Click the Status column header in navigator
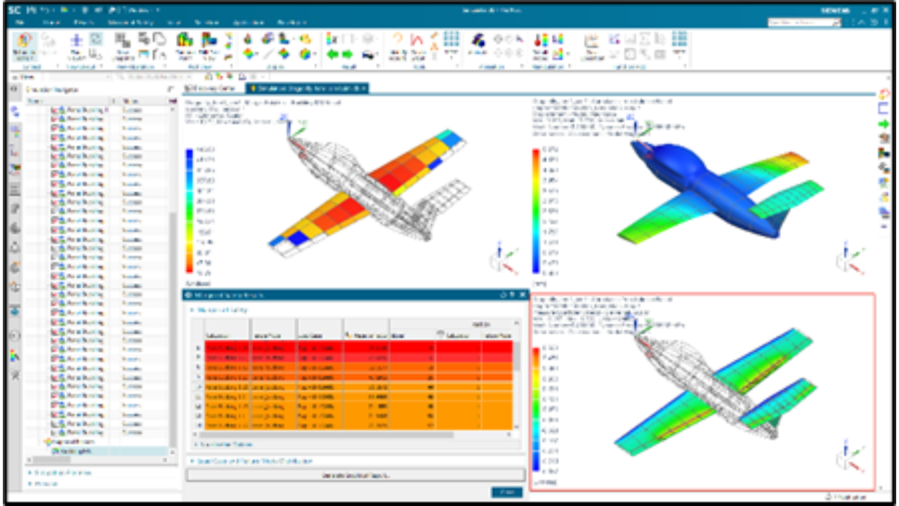899x506 pixels. click(x=143, y=101)
